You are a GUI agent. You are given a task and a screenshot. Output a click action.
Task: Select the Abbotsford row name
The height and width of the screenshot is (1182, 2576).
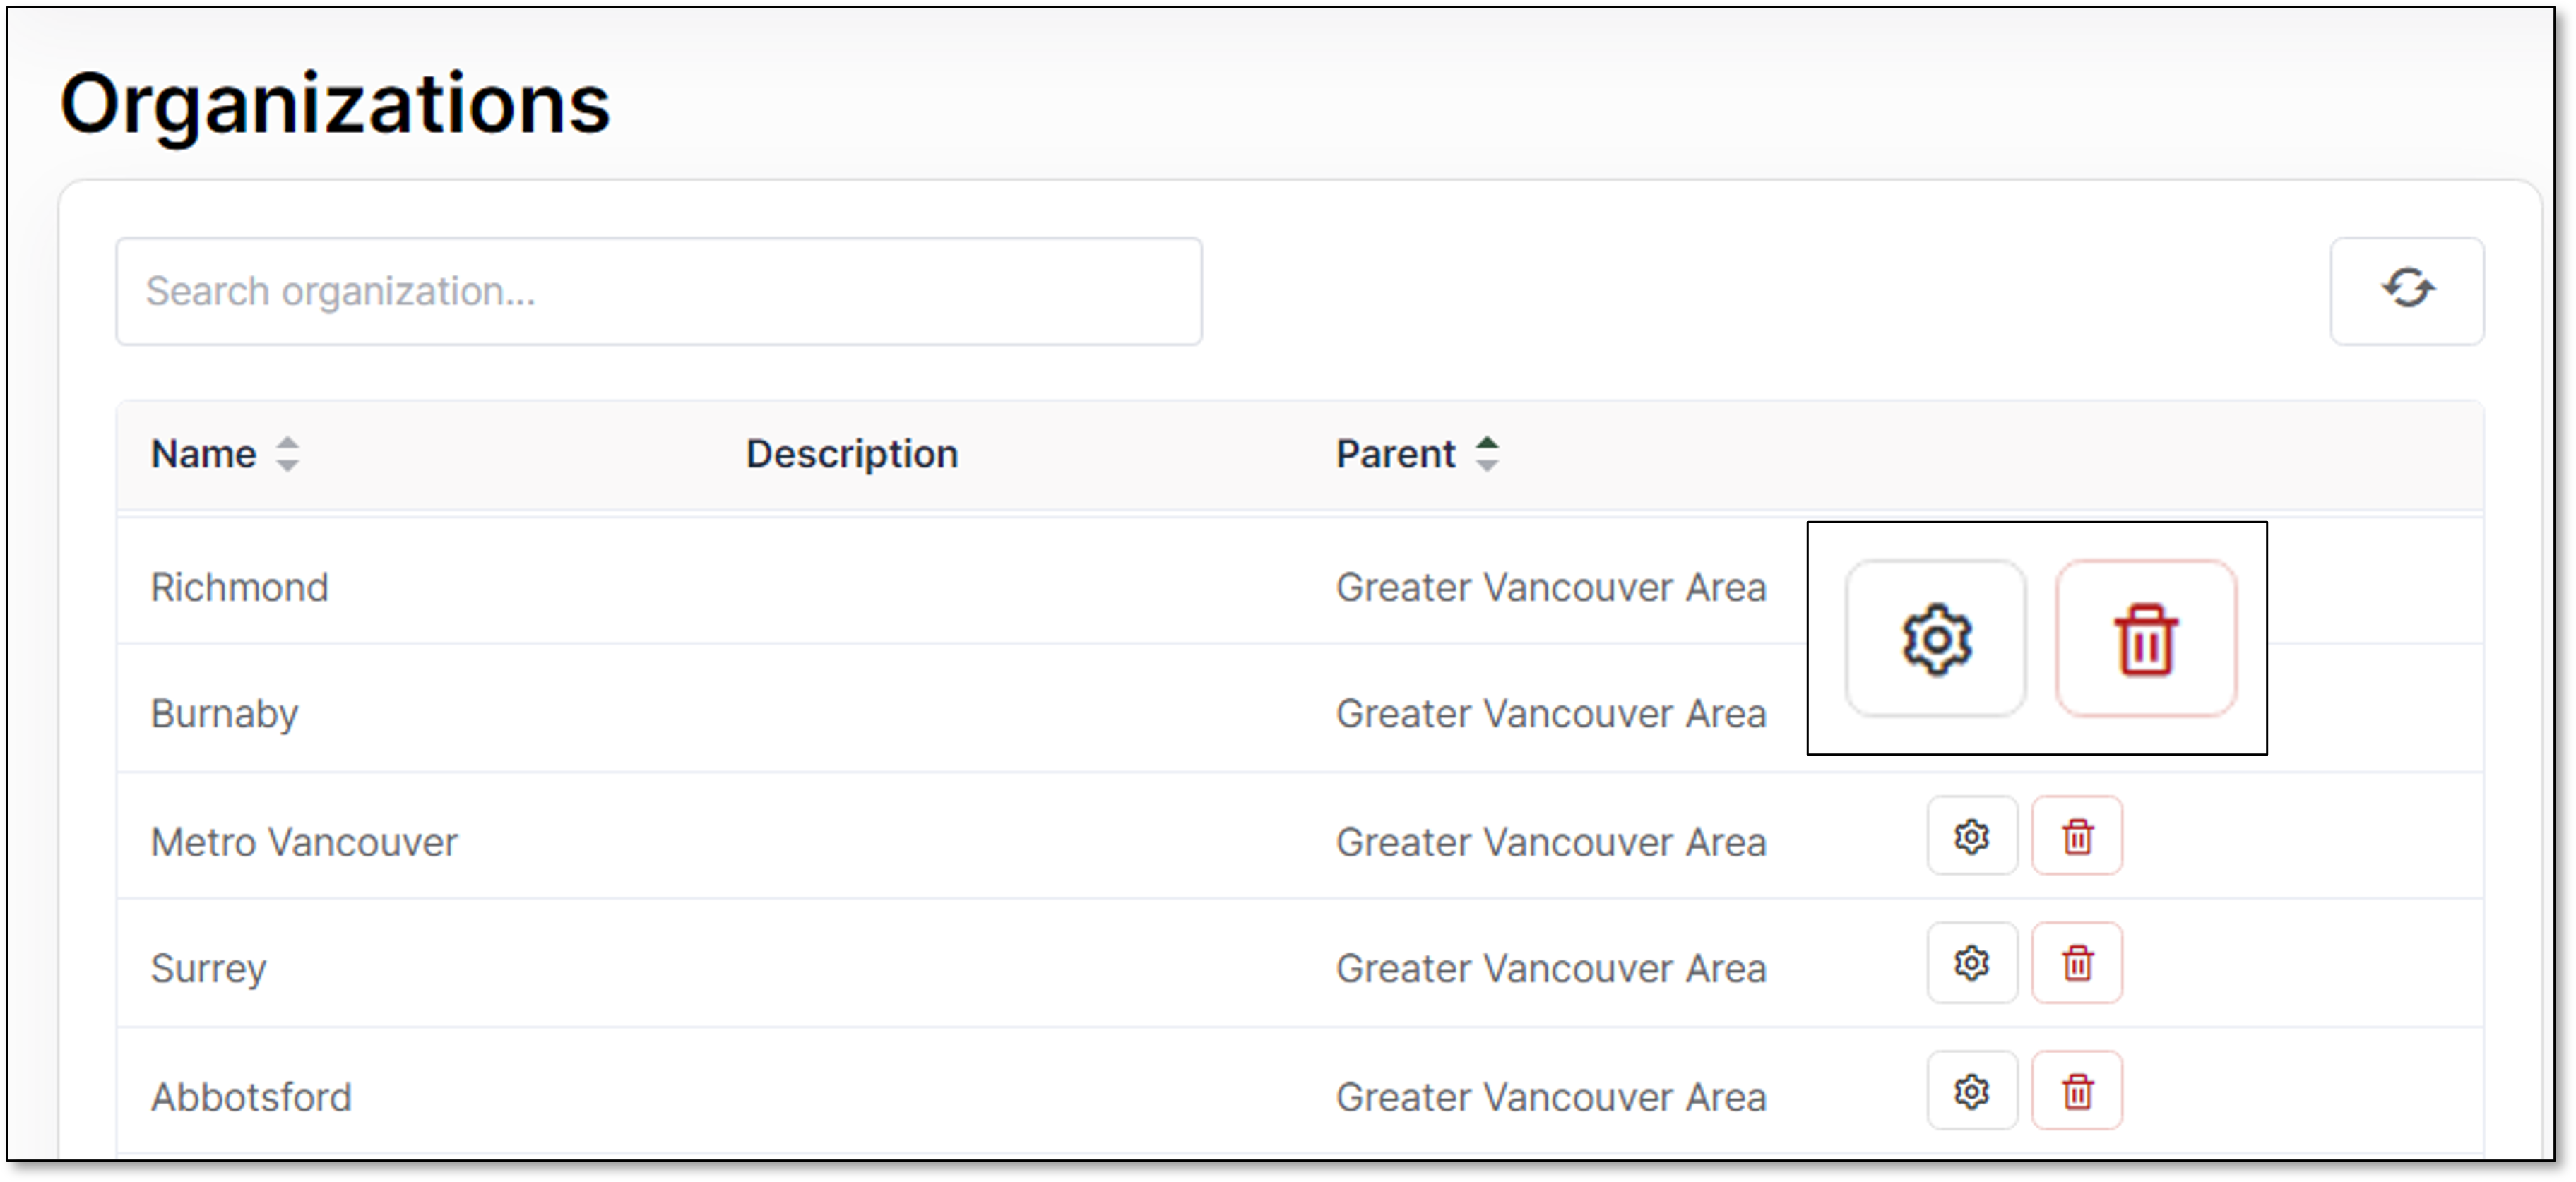(x=251, y=1097)
